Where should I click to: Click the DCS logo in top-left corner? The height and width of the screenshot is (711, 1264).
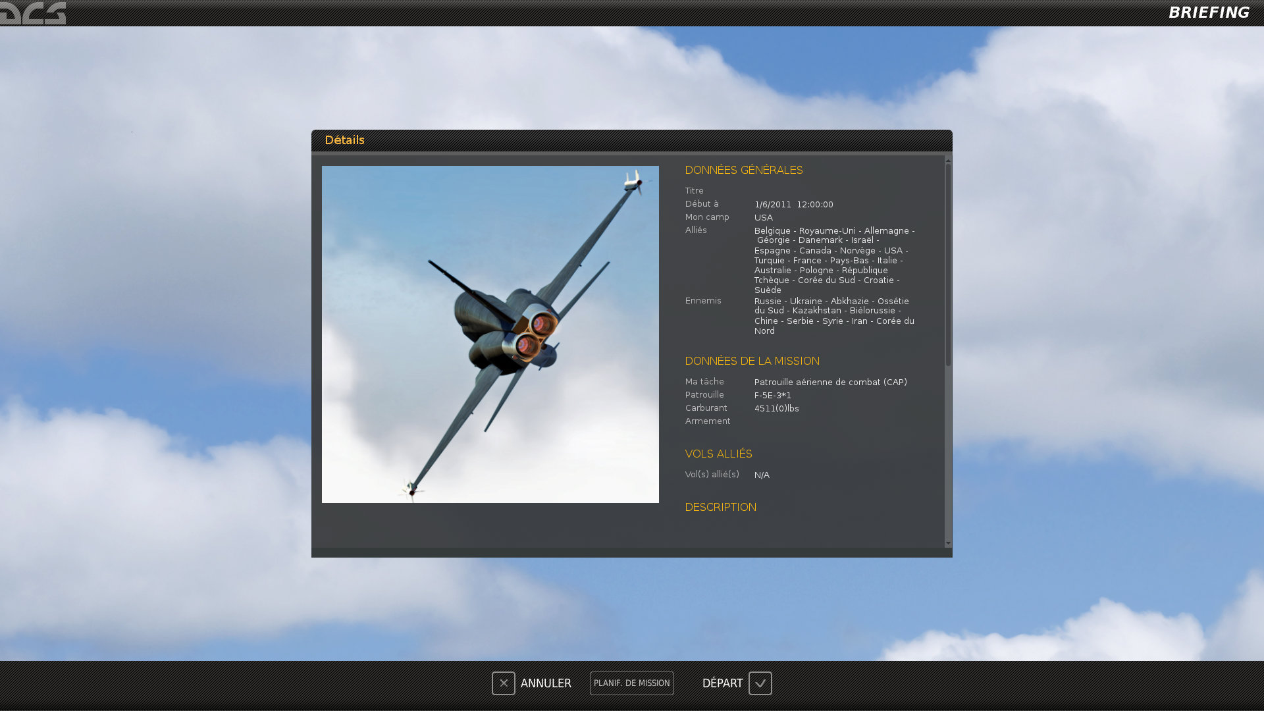pos(33,13)
